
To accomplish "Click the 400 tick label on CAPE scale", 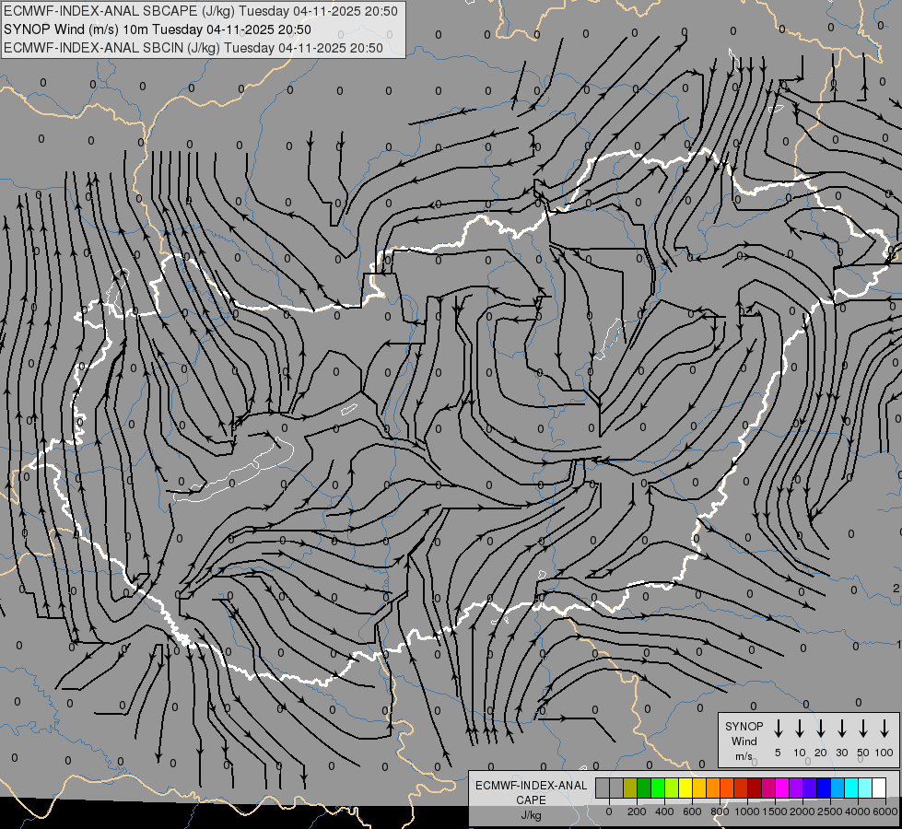I will click(664, 811).
